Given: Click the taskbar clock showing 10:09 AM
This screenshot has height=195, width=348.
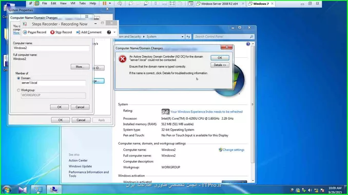Looking at the screenshot, I should [x=335, y=190].
